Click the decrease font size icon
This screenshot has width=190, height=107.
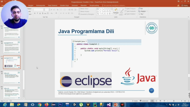(54, 10)
